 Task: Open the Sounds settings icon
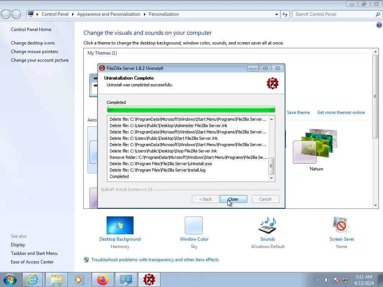tap(267, 225)
